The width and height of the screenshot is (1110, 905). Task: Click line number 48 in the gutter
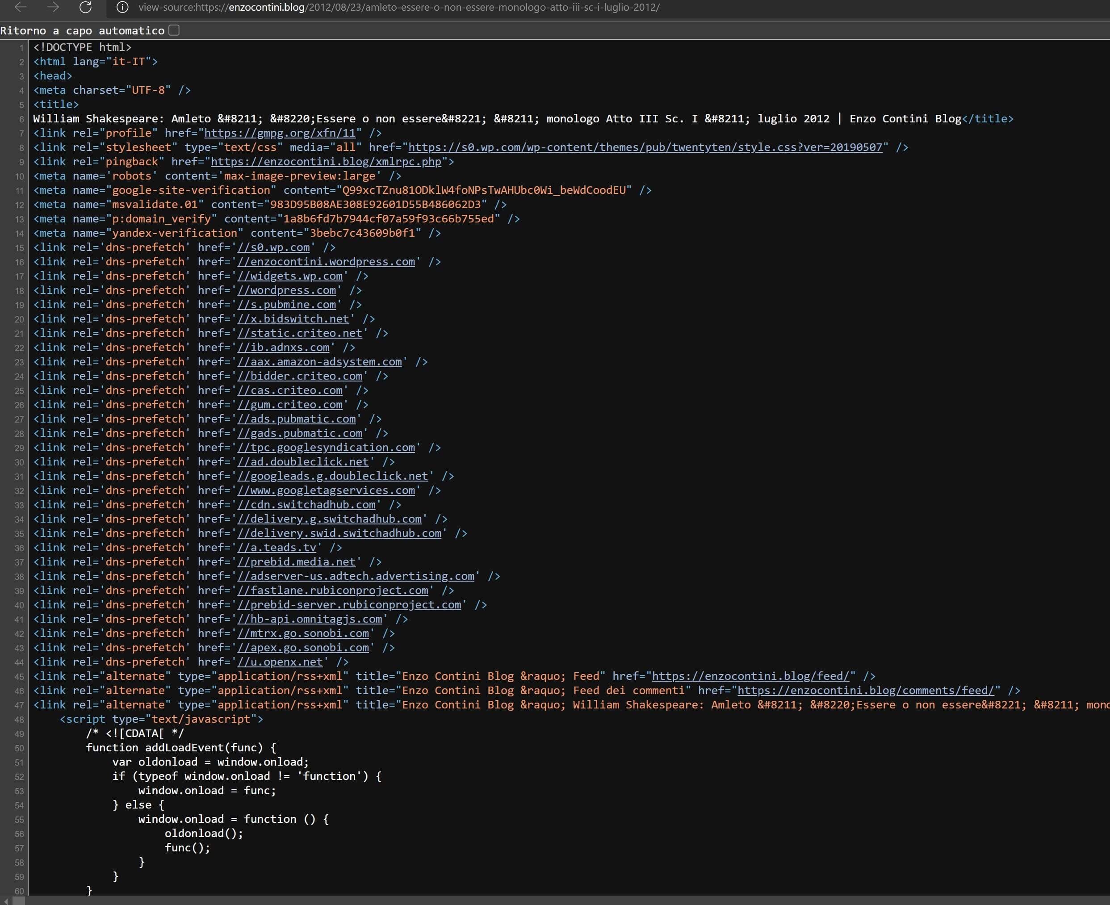click(19, 720)
